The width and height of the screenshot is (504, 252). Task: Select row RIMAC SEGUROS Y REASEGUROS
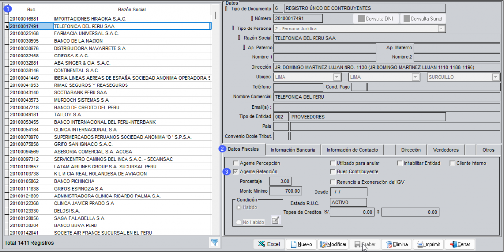click(x=110, y=85)
